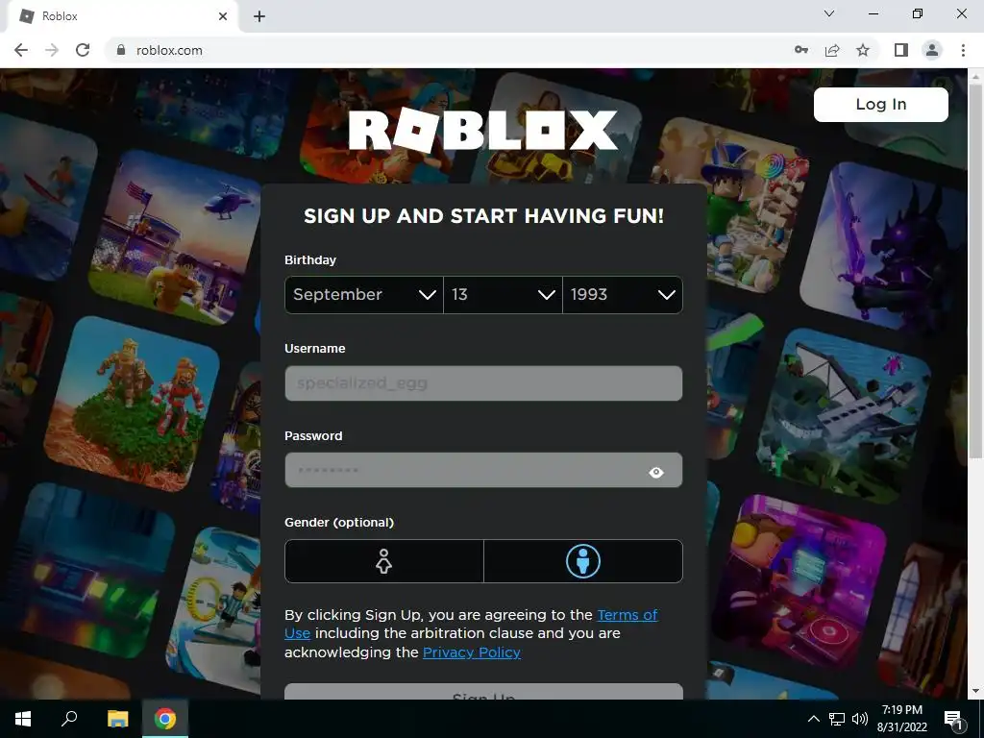Screen dimensions: 984x738
Task: Restore down the Chrome window
Action: (918, 13)
